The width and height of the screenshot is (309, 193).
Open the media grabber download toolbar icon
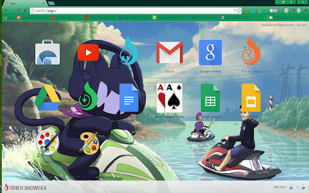pyautogui.click(x=259, y=11)
